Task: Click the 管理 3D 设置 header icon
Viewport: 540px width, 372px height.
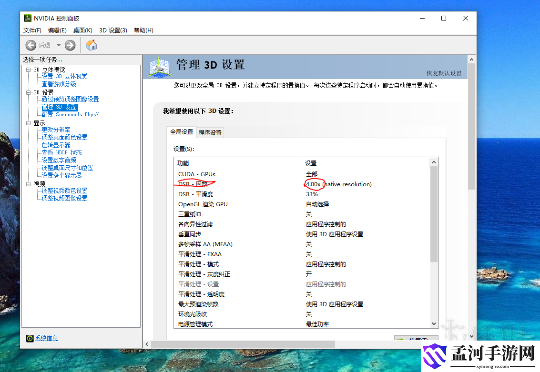Action: pos(160,67)
